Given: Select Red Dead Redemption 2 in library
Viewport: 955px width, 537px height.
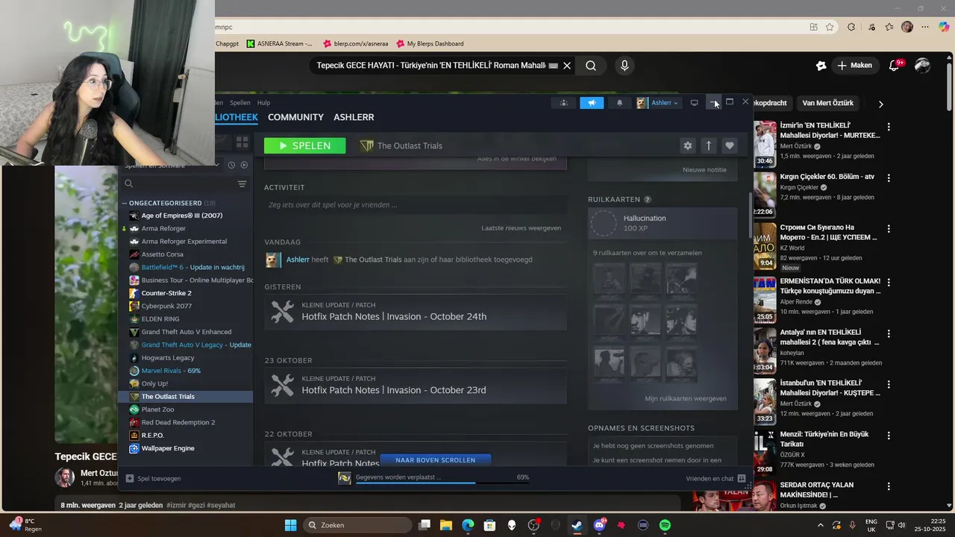Looking at the screenshot, I should 187,422.
